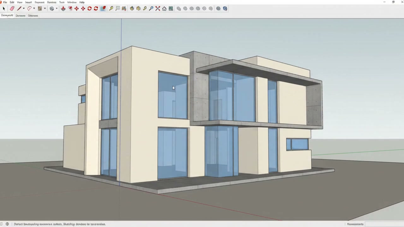
Task: Click the blue globe icon ending the toolbar
Action: point(225,9)
